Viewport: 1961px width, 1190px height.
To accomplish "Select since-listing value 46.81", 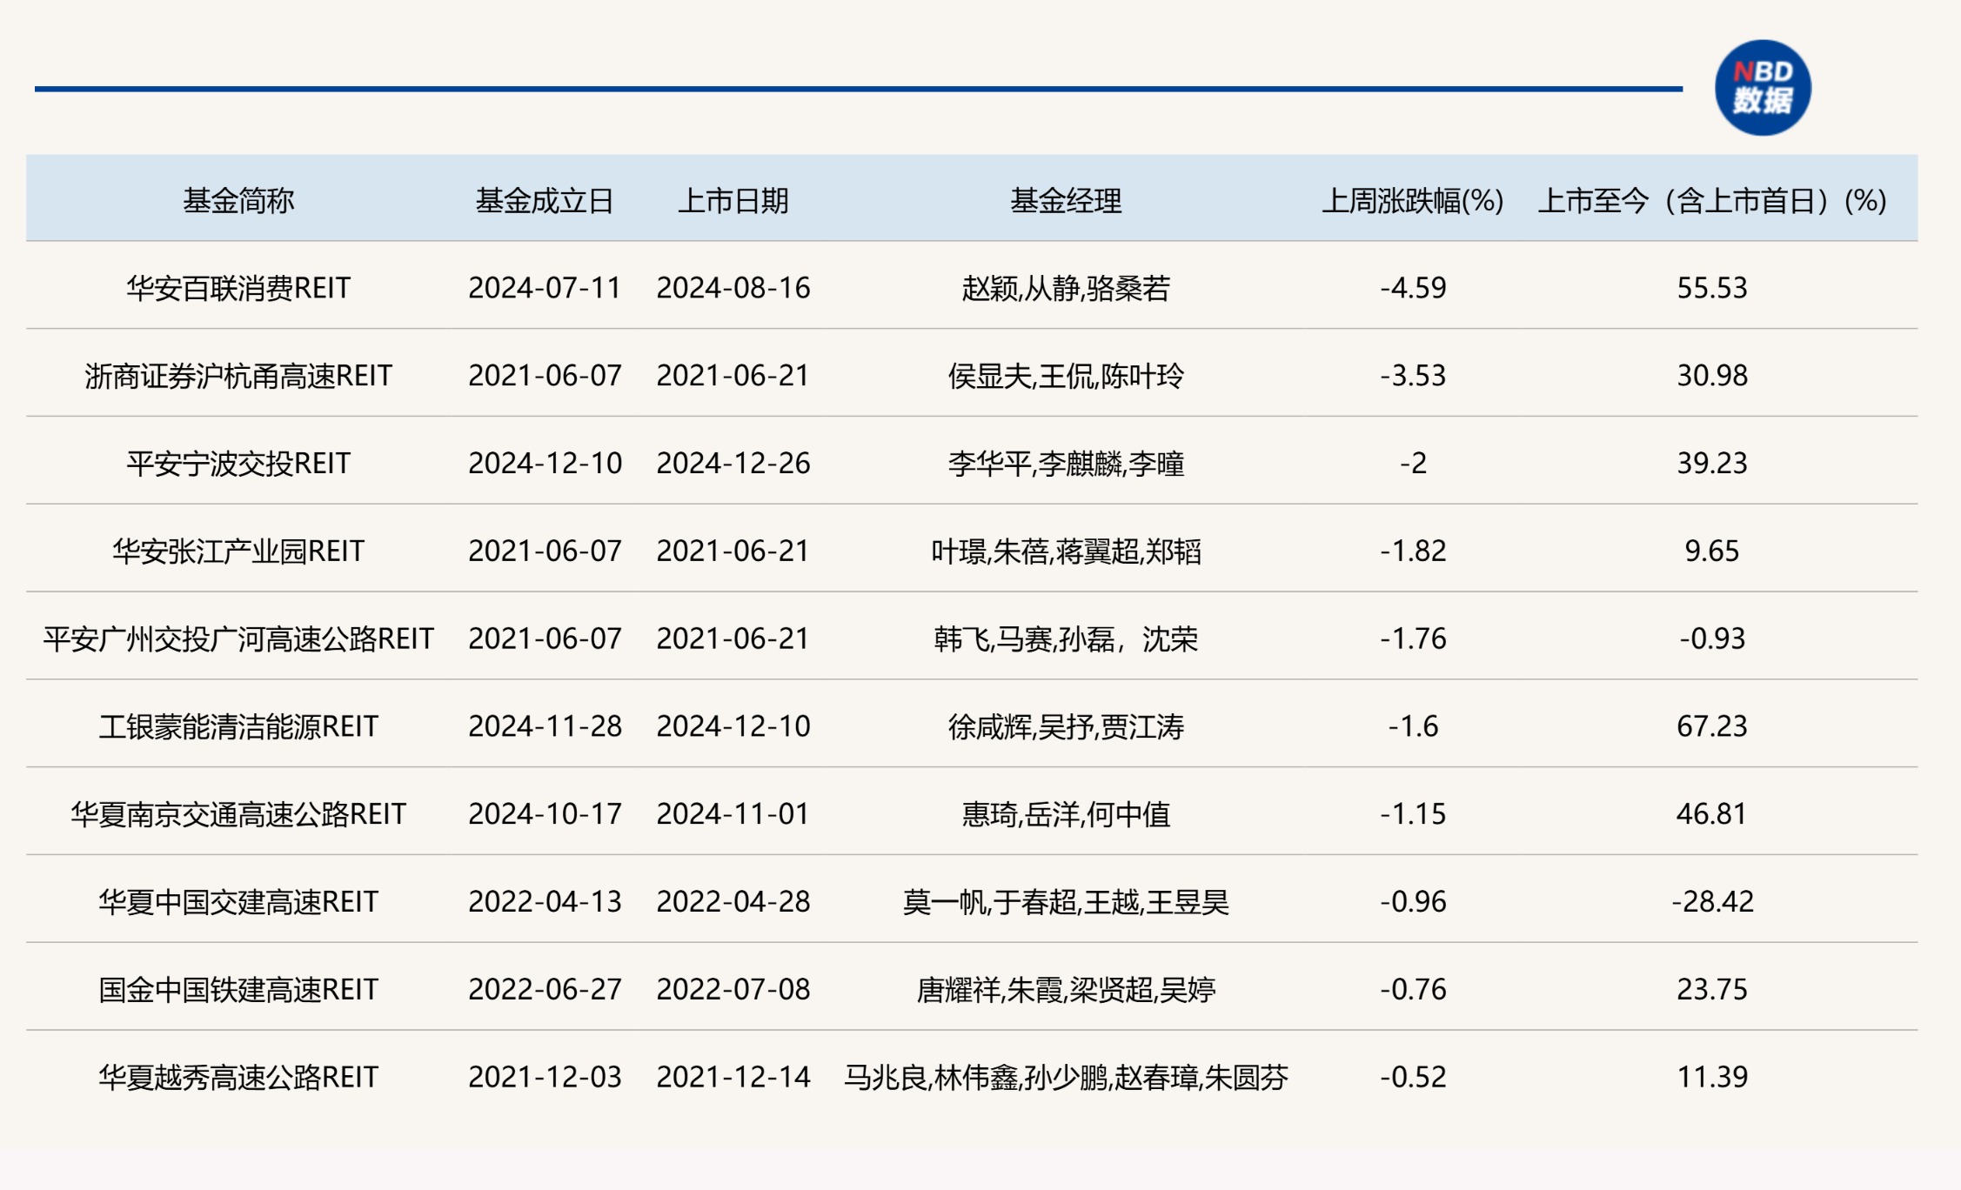I will point(1712,814).
